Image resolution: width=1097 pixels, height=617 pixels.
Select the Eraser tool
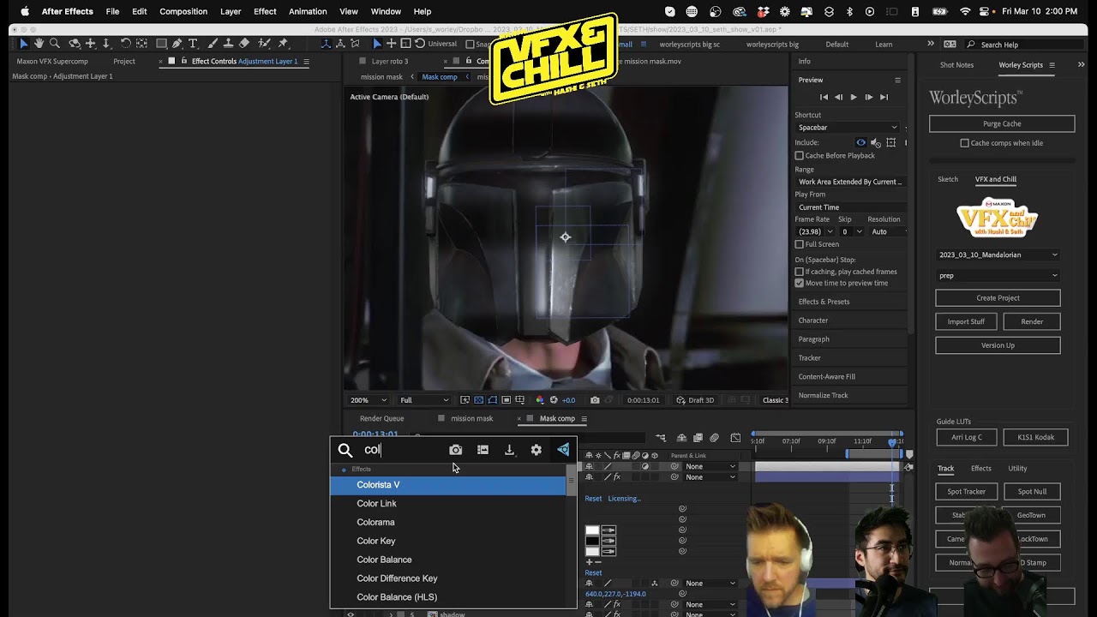244,44
